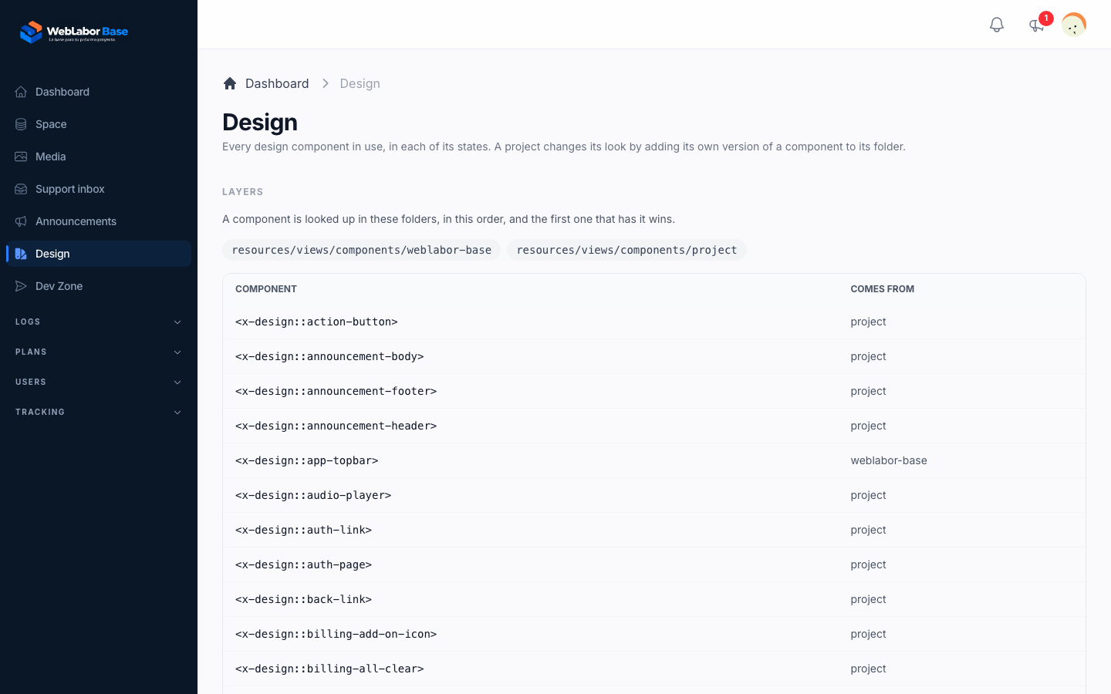Image resolution: width=1111 pixels, height=694 pixels.
Task: Expand the Logs section
Action: point(99,322)
